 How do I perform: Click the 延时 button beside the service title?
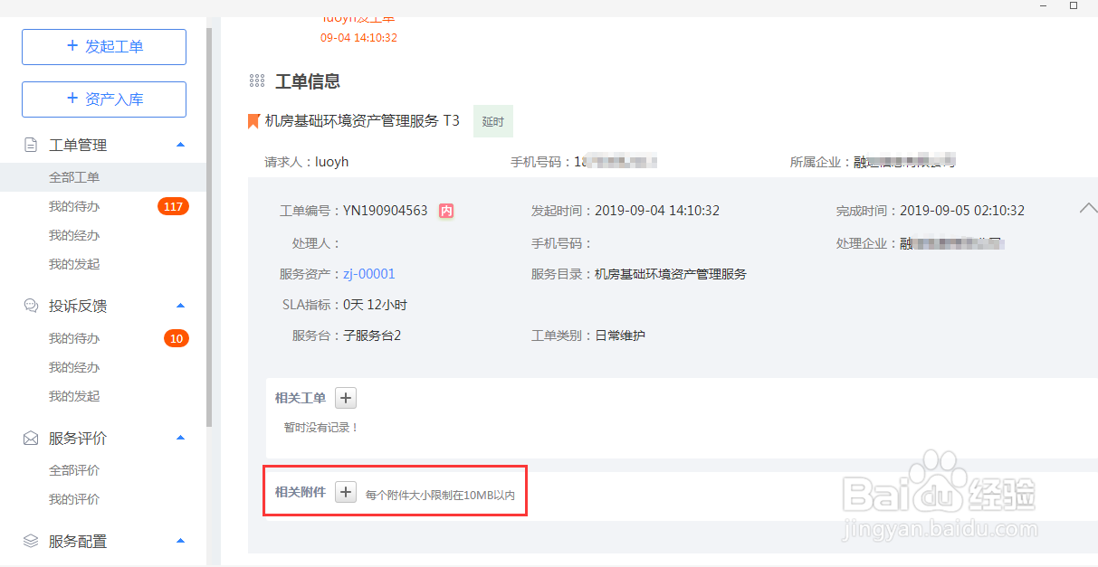tap(492, 120)
